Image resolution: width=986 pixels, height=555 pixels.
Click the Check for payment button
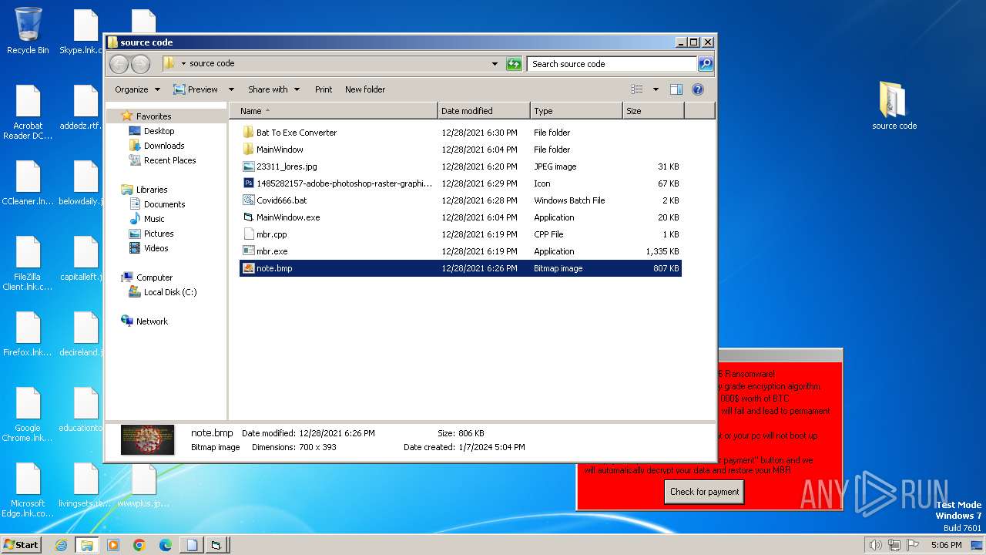click(704, 492)
